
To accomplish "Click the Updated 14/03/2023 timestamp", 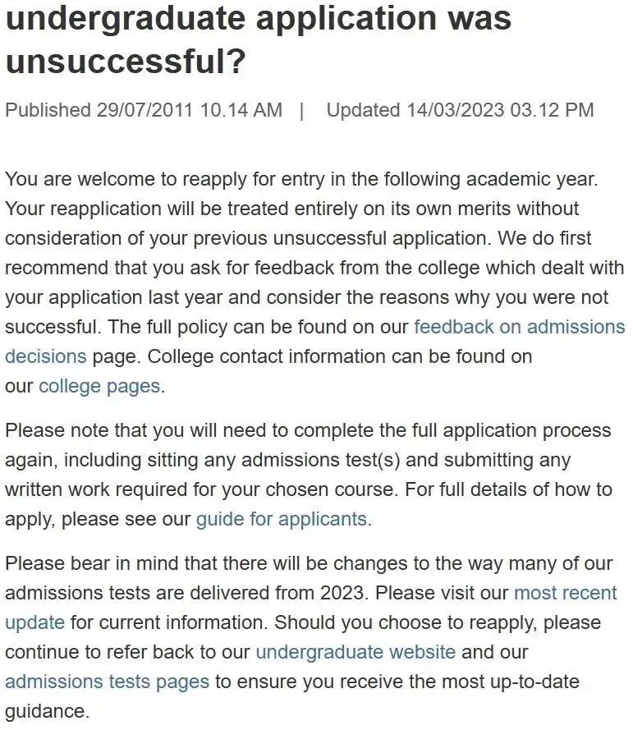I will pos(460,110).
